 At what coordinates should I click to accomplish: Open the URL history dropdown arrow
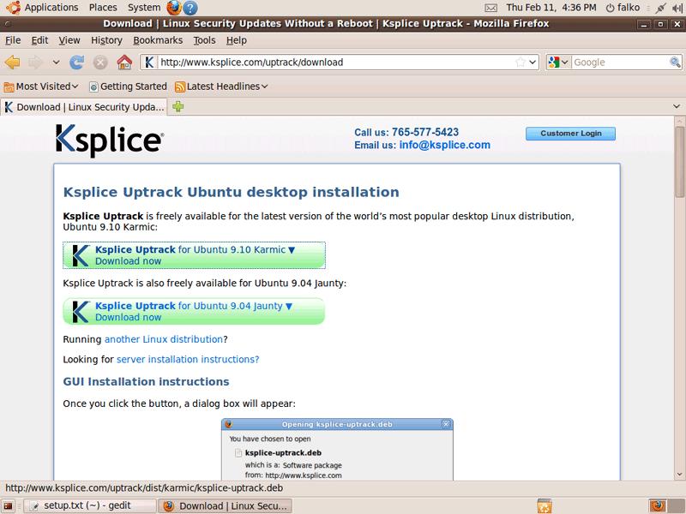coord(533,63)
